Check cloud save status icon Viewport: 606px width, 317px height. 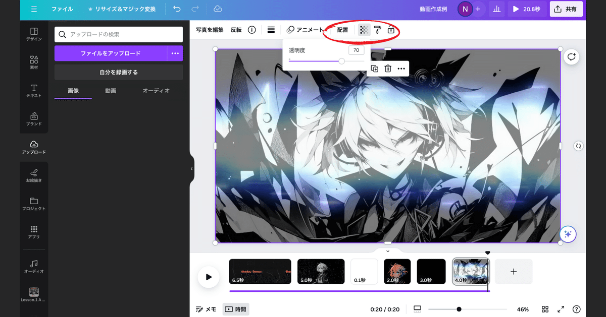pos(218,9)
